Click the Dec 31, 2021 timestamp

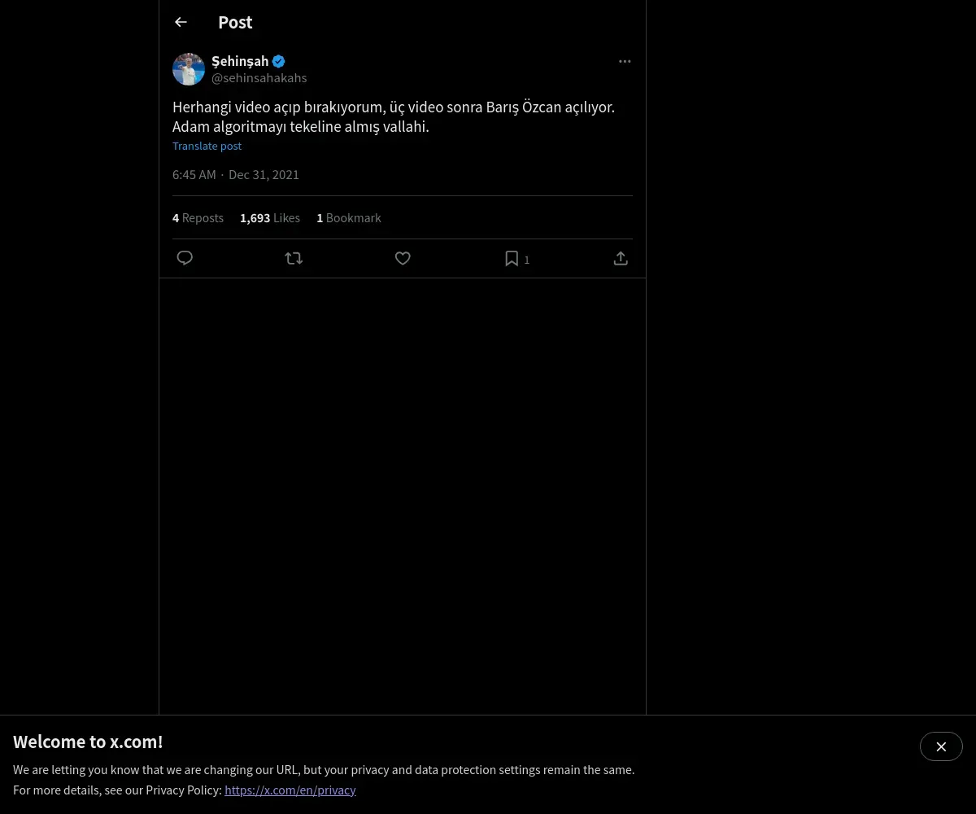(264, 174)
